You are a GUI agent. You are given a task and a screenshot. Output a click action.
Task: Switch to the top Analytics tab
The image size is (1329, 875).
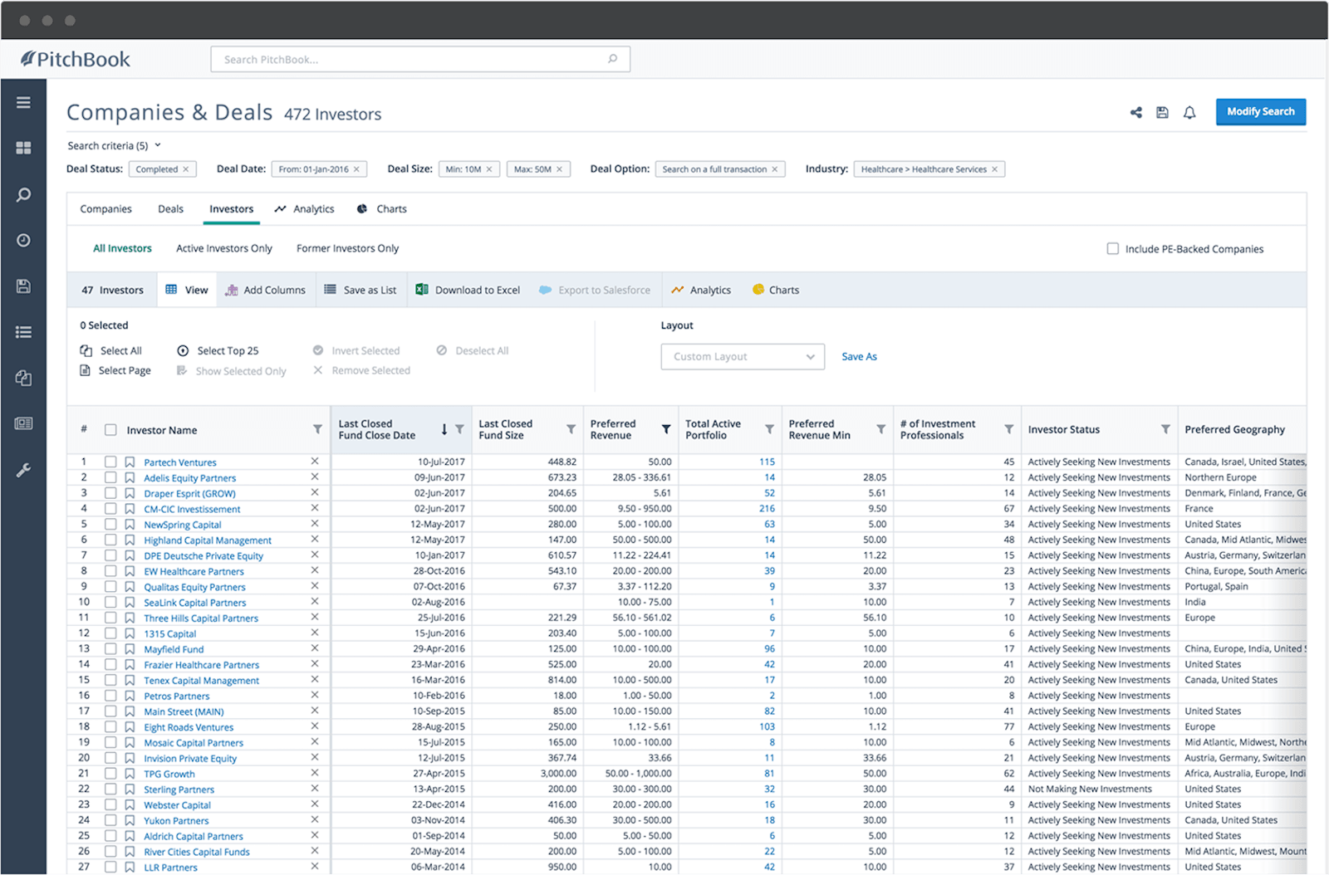[304, 209]
